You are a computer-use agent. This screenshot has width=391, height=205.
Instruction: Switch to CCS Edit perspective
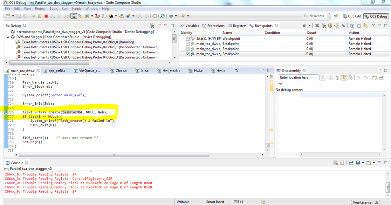click(x=352, y=16)
